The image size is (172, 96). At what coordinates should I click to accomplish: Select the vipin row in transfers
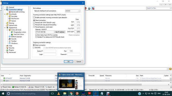(85, 81)
